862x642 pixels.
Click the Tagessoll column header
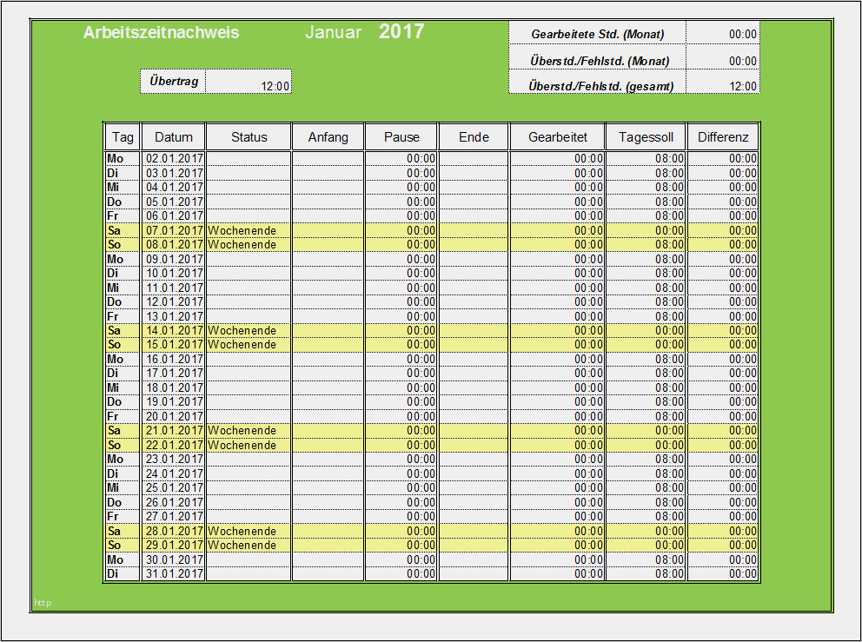pyautogui.click(x=646, y=137)
